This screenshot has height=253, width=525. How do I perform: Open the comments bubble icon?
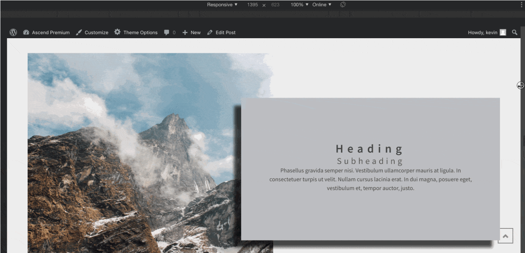tap(167, 33)
